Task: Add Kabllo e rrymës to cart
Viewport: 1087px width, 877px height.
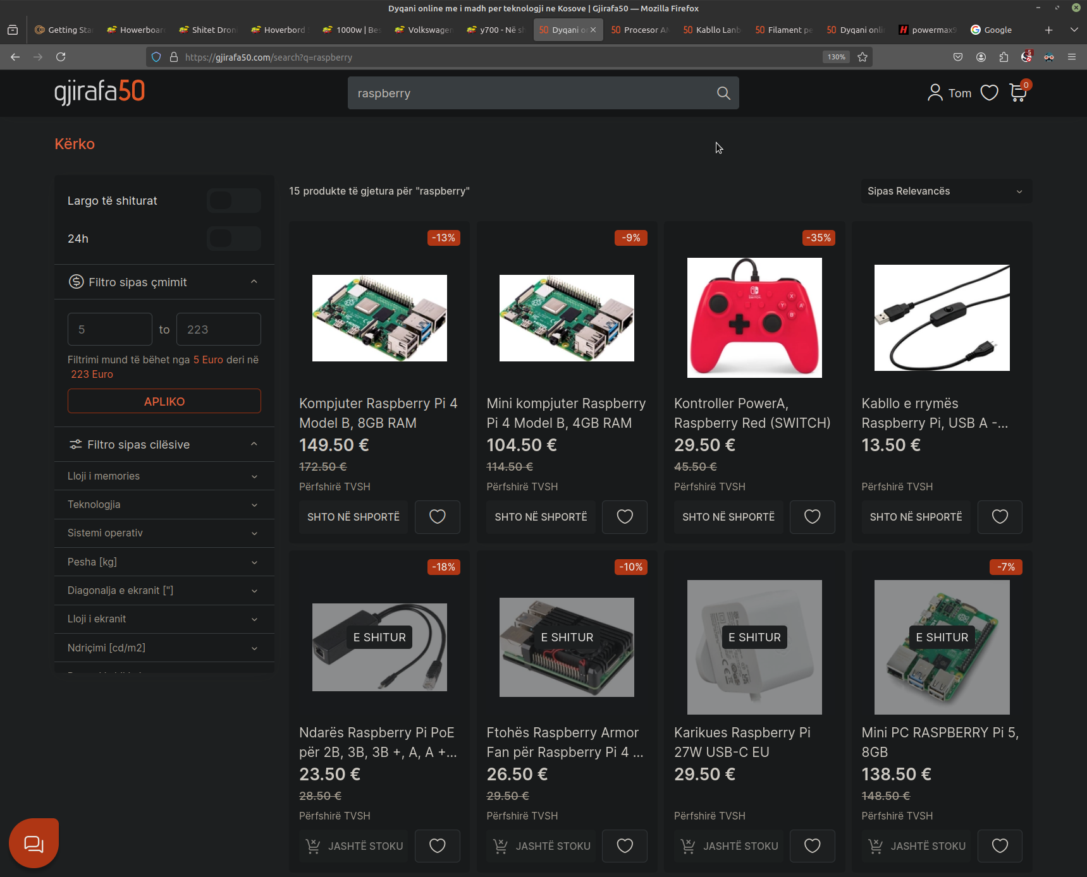Action: (916, 517)
